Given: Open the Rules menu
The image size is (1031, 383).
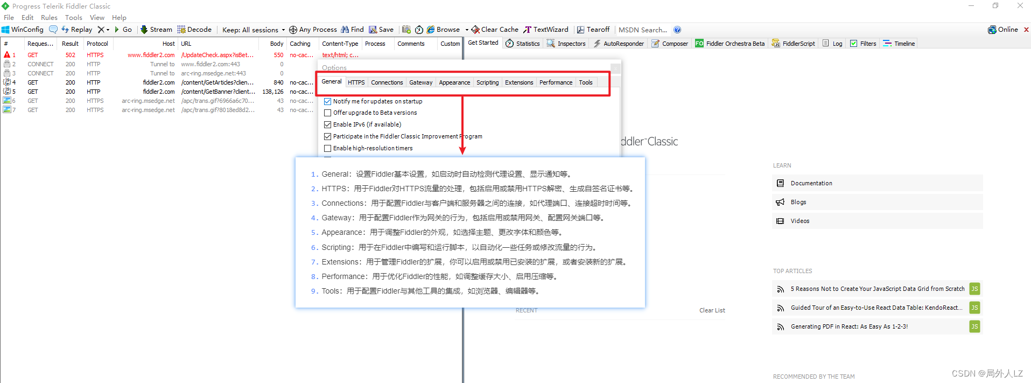Looking at the screenshot, I should [49, 18].
